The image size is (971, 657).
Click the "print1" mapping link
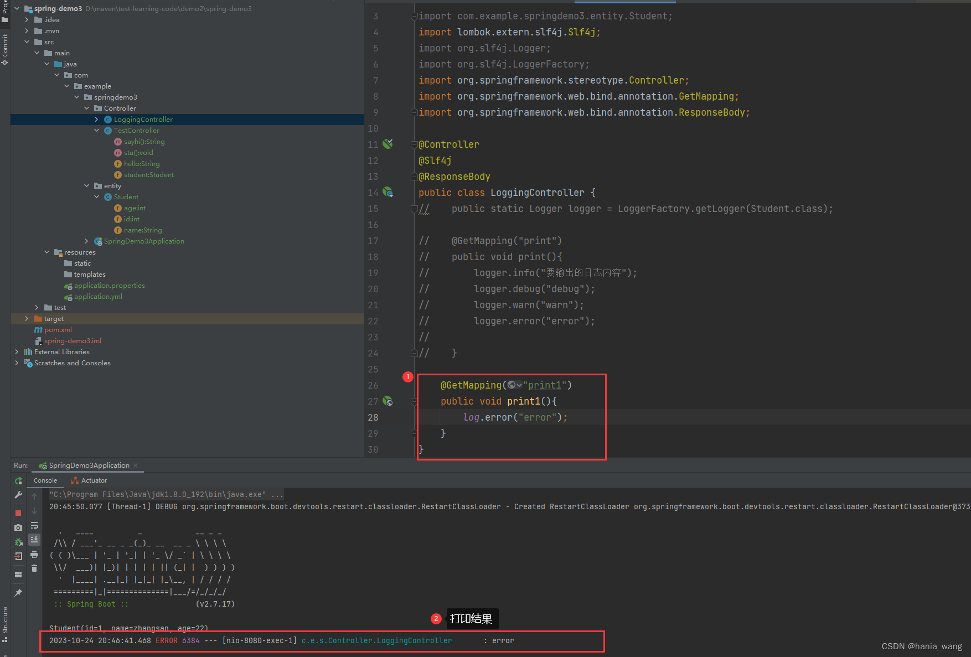pyautogui.click(x=544, y=385)
